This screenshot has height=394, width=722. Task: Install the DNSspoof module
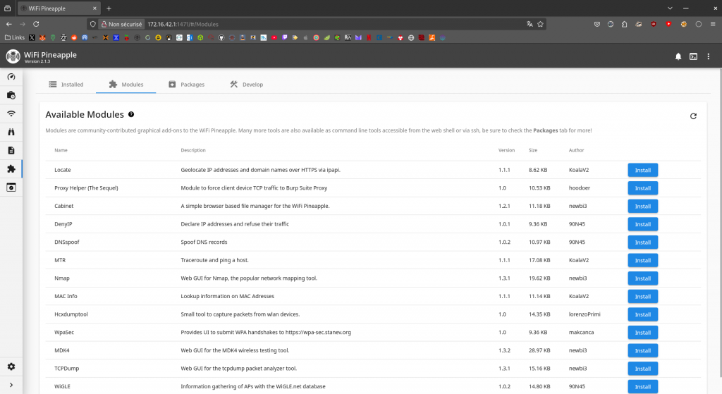(x=643, y=242)
